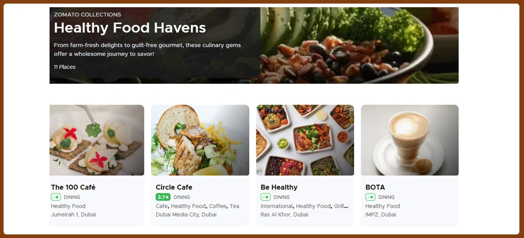Open the Be Healthy meal boxes photo

coord(305,140)
